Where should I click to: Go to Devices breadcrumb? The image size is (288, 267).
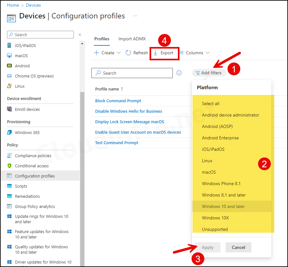(x=33, y=5)
